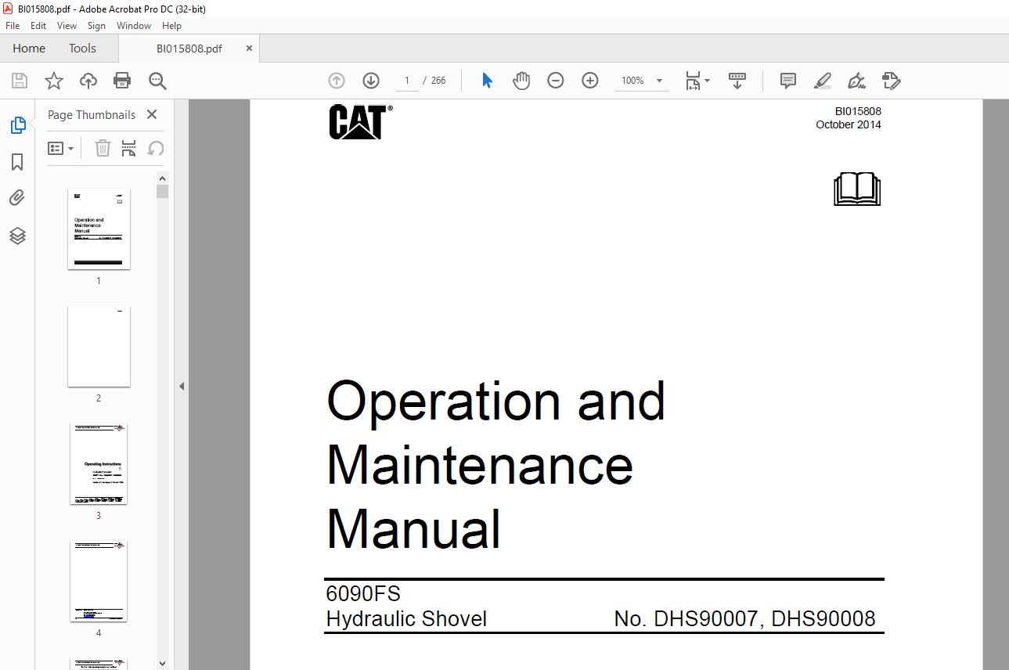The height and width of the screenshot is (670, 1009).
Task: Click the thumbnails scroll down arrow
Action: coord(162,664)
